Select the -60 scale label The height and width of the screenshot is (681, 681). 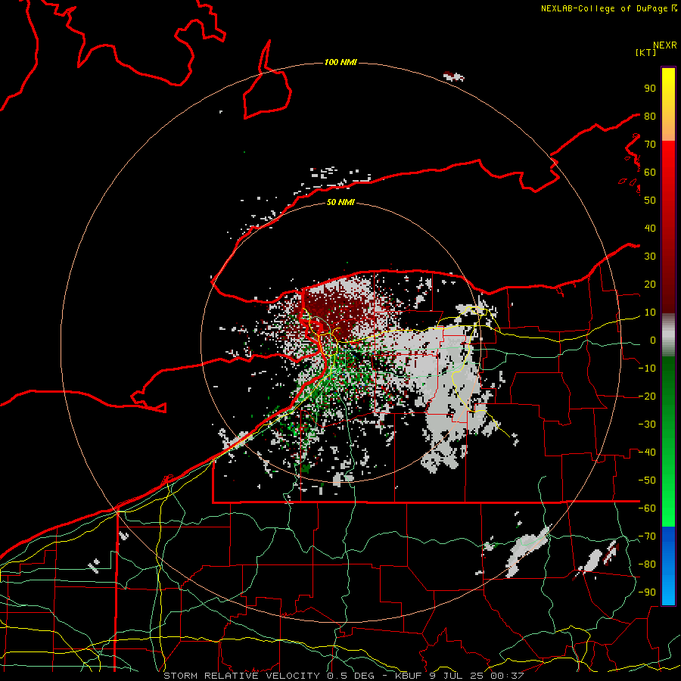coord(647,508)
